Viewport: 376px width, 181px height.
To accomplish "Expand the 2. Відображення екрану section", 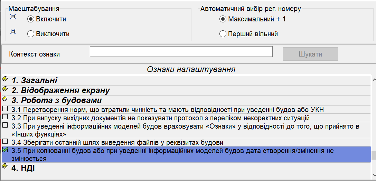I will (61, 90).
